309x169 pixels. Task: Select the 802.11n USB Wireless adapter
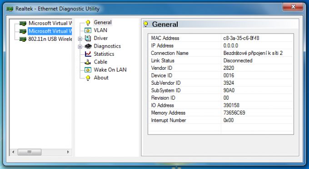point(50,39)
